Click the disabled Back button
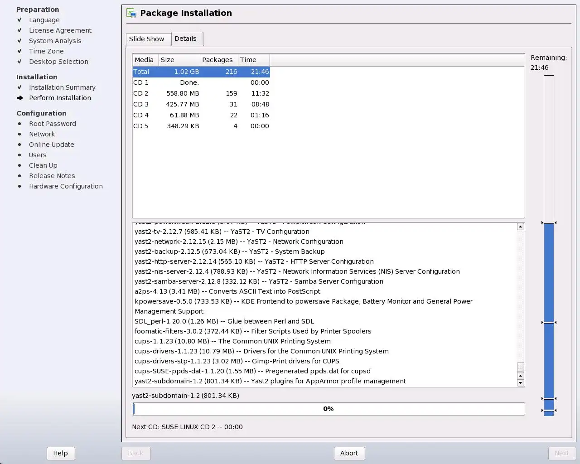Screen dimensions: 580x464 [x=136, y=453]
